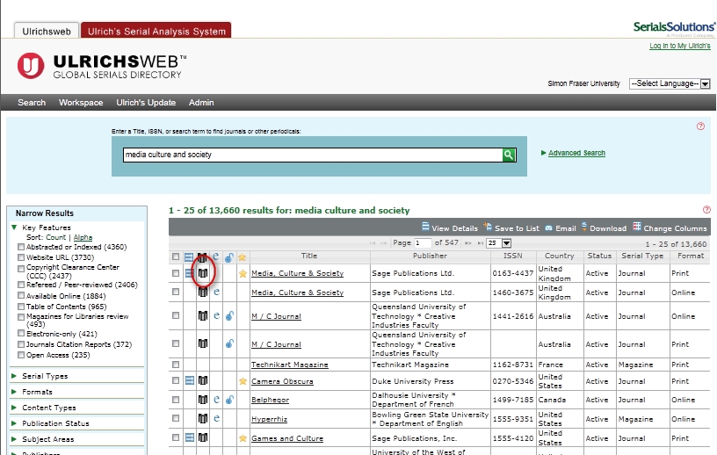Click the Download toolbar icon

click(584, 227)
